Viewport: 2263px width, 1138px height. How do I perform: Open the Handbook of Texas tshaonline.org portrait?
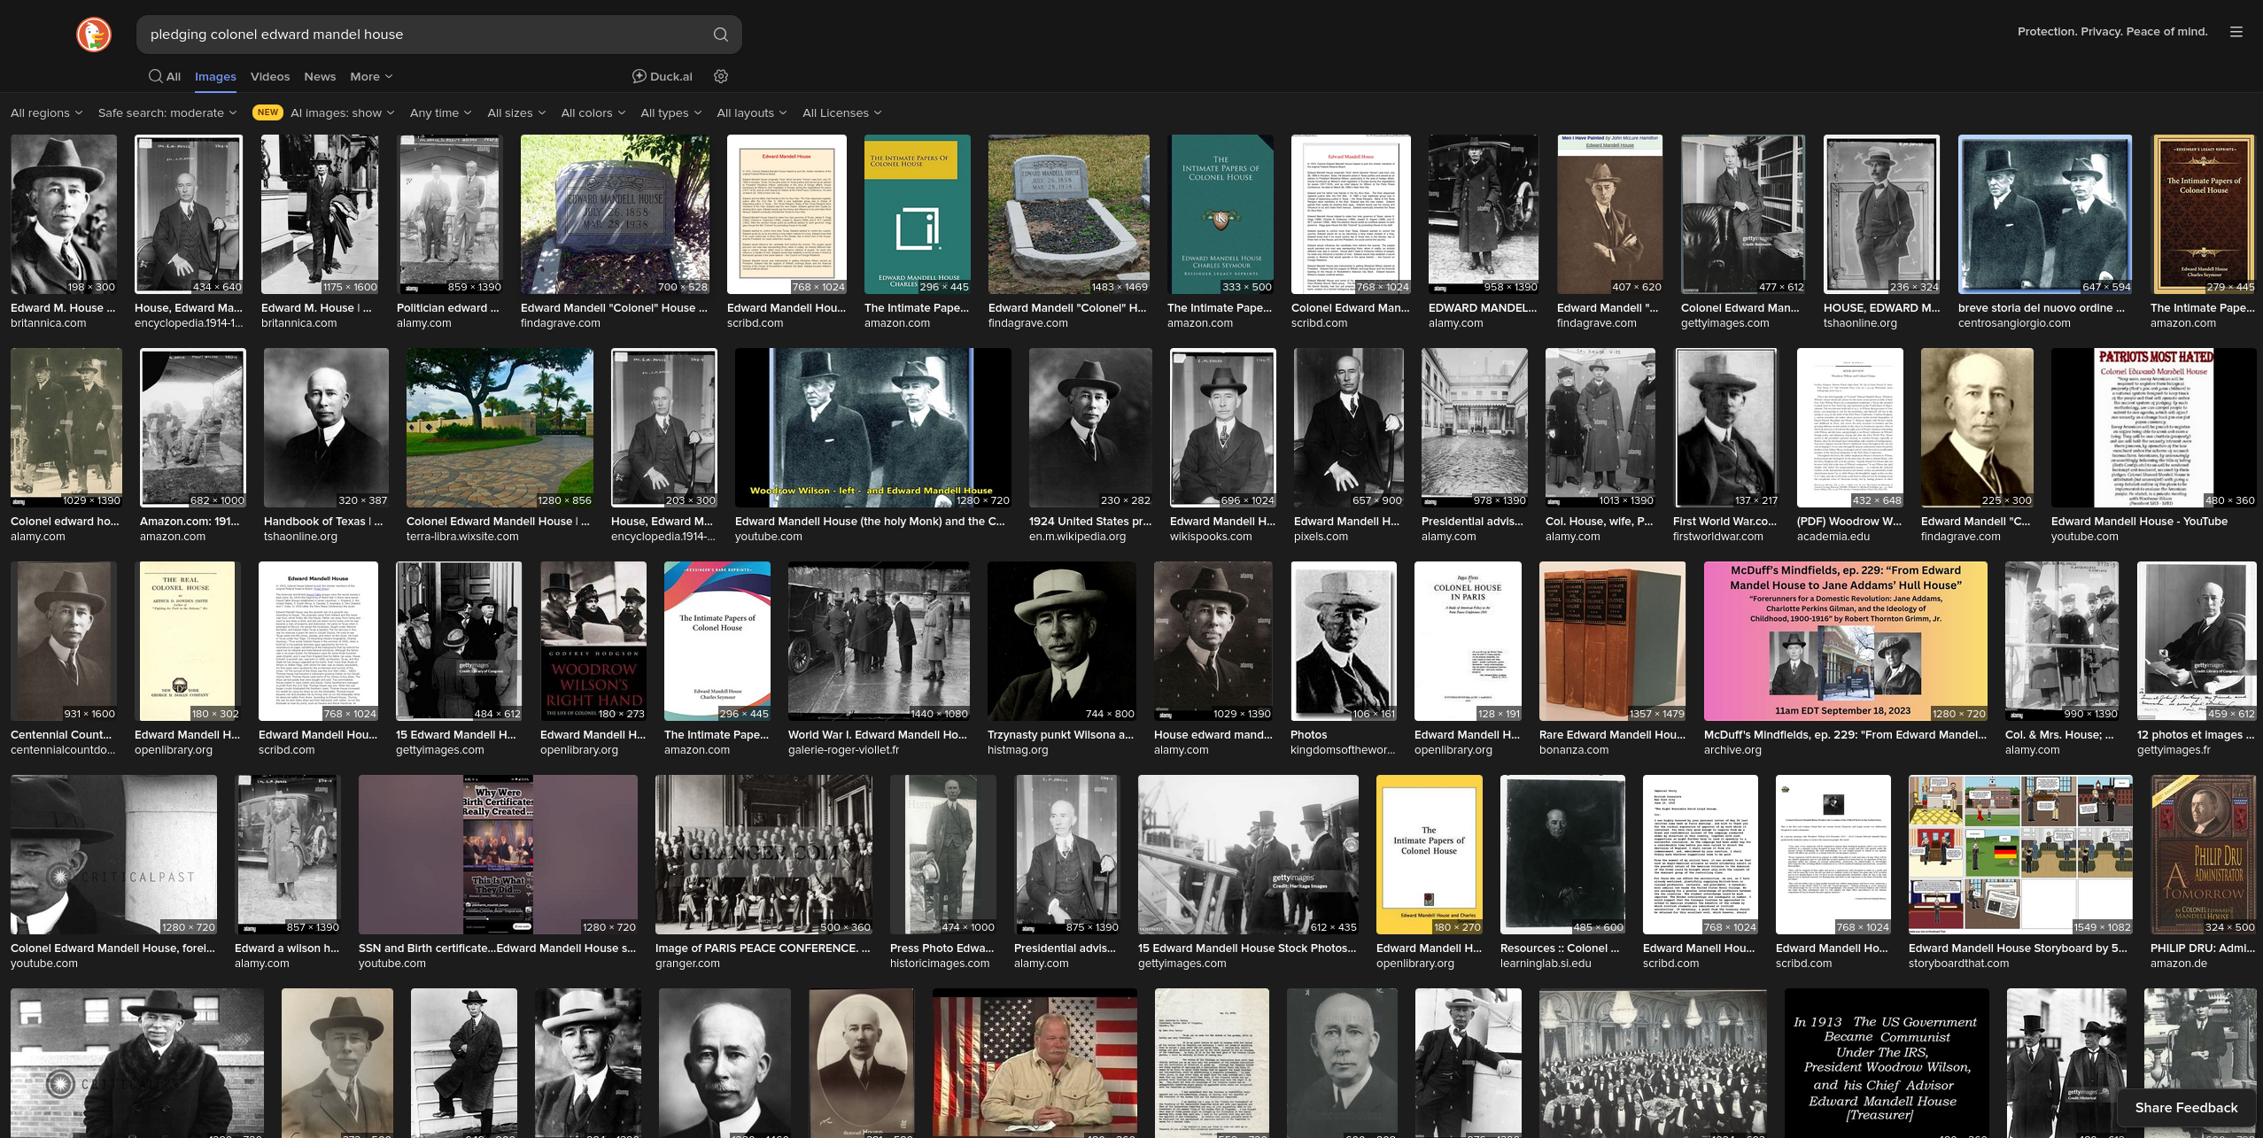tap(326, 428)
